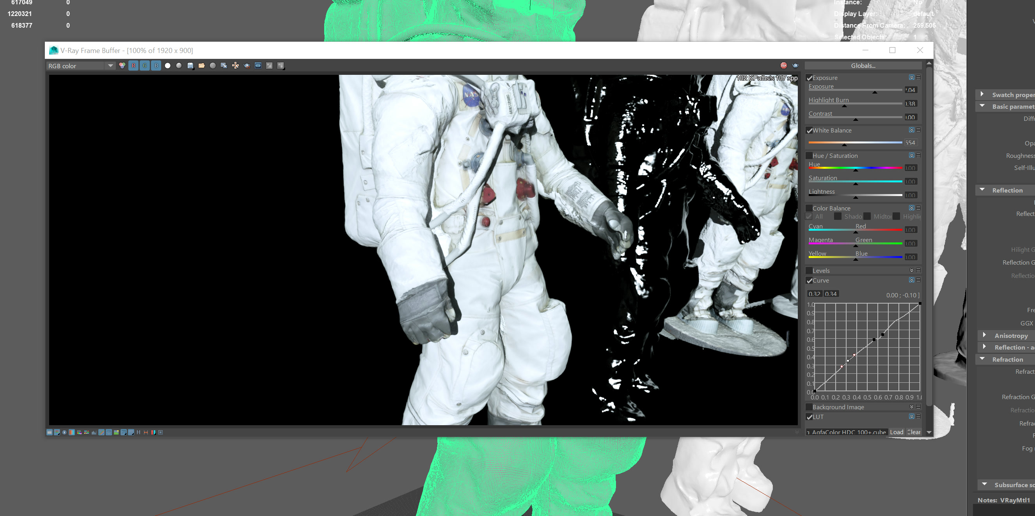The height and width of the screenshot is (516, 1035).
Task: Collapse the Color Balance section chevron
Action: (x=912, y=208)
